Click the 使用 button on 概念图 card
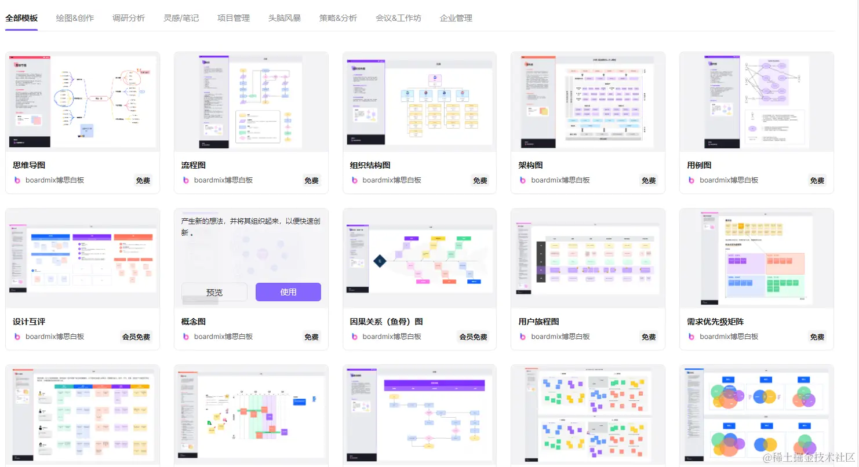 (x=288, y=292)
